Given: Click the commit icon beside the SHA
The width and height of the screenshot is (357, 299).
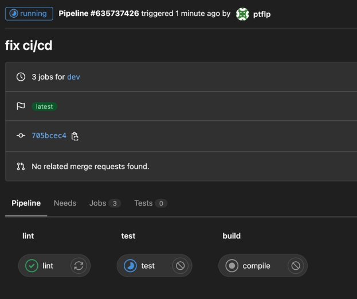Looking at the screenshot, I should tap(21, 136).
